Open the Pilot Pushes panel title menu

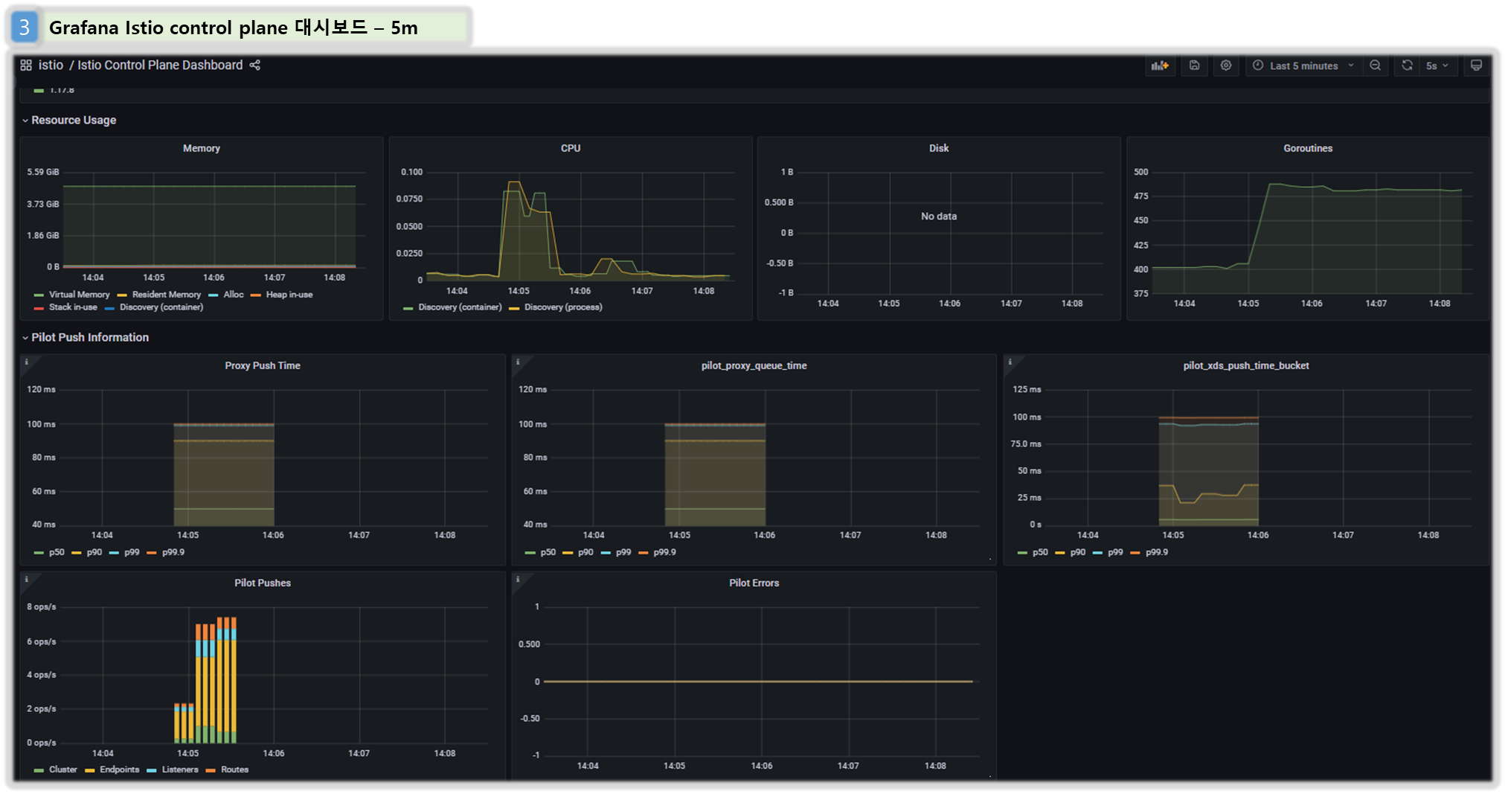click(263, 583)
